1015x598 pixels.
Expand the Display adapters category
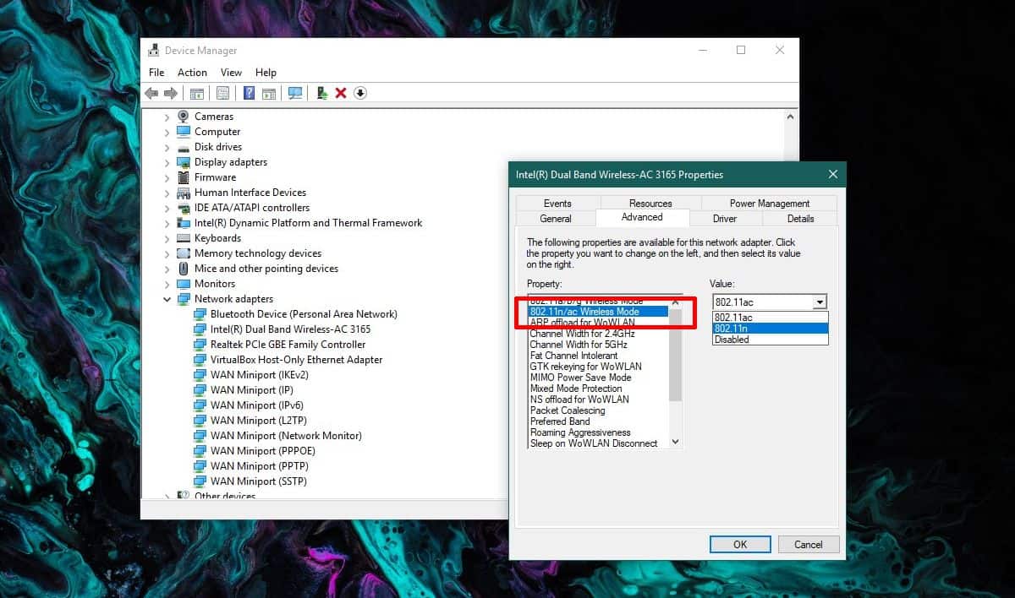(x=166, y=161)
